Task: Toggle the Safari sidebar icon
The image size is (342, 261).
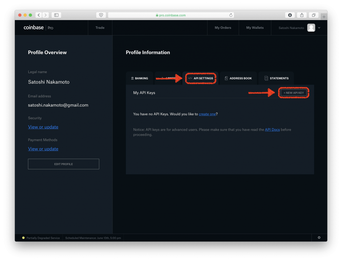Action: point(56,15)
